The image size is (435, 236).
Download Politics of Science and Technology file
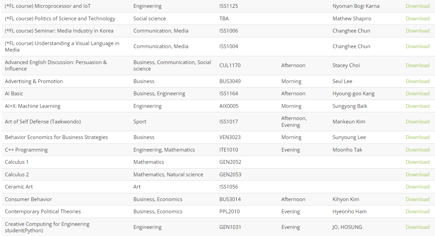click(x=417, y=19)
